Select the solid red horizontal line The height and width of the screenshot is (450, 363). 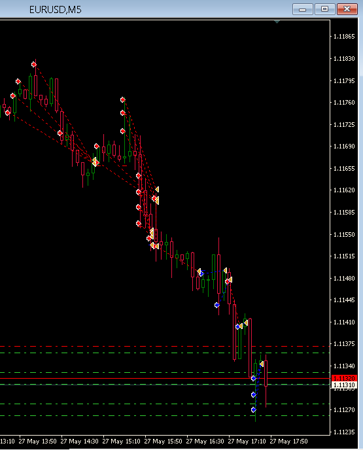[165, 379]
